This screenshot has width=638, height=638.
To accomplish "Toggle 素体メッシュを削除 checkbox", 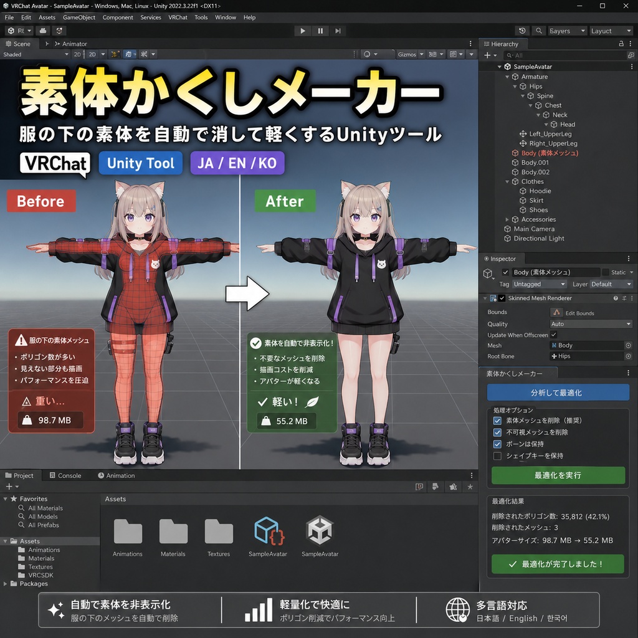I will (x=497, y=421).
